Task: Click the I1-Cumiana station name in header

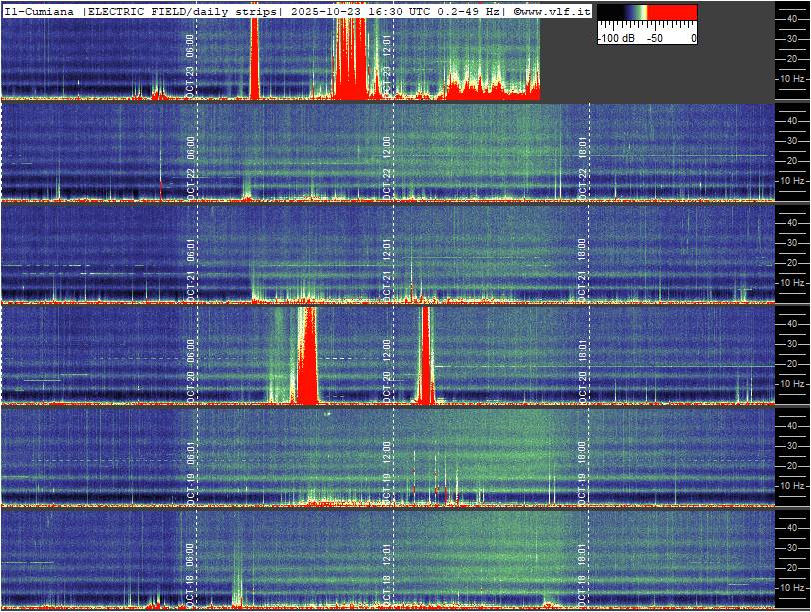Action: pos(41,11)
